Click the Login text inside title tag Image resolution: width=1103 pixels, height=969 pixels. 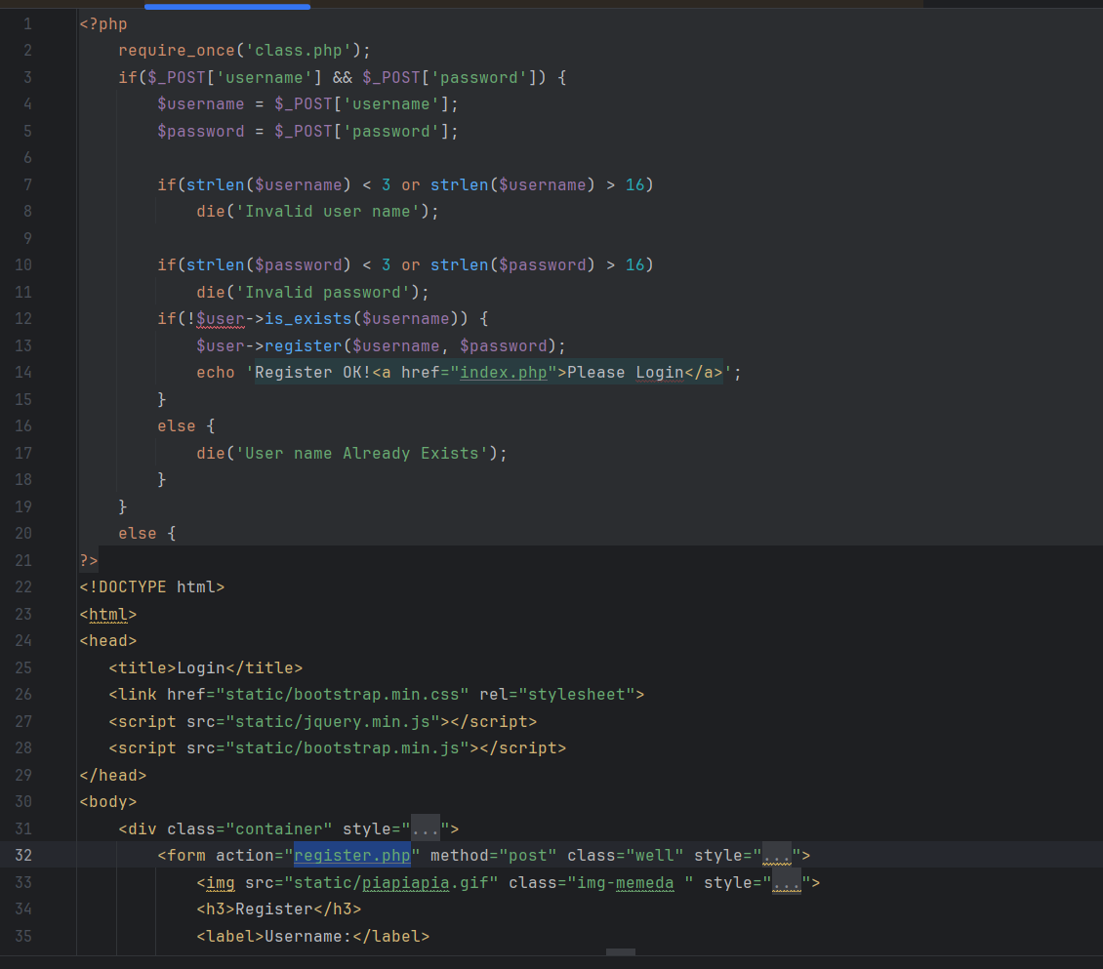pyautogui.click(x=201, y=667)
